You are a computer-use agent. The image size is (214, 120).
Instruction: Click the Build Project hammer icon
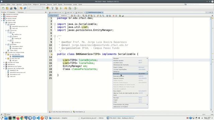[52, 8]
